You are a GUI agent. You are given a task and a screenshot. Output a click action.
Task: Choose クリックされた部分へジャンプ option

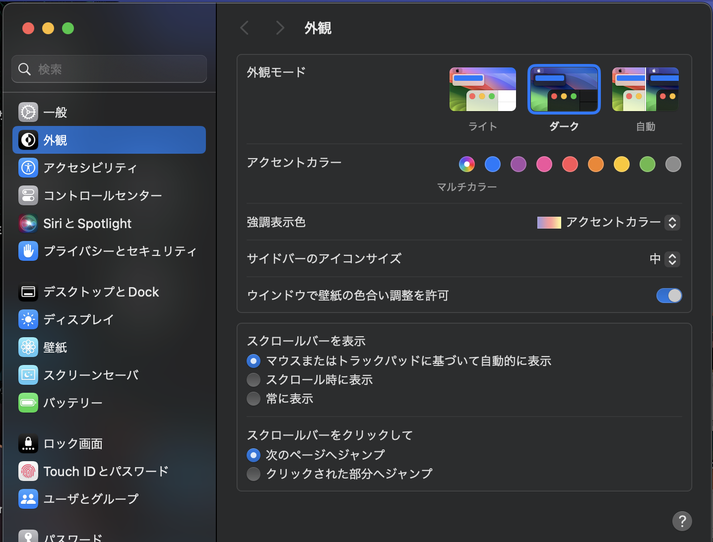click(x=254, y=474)
